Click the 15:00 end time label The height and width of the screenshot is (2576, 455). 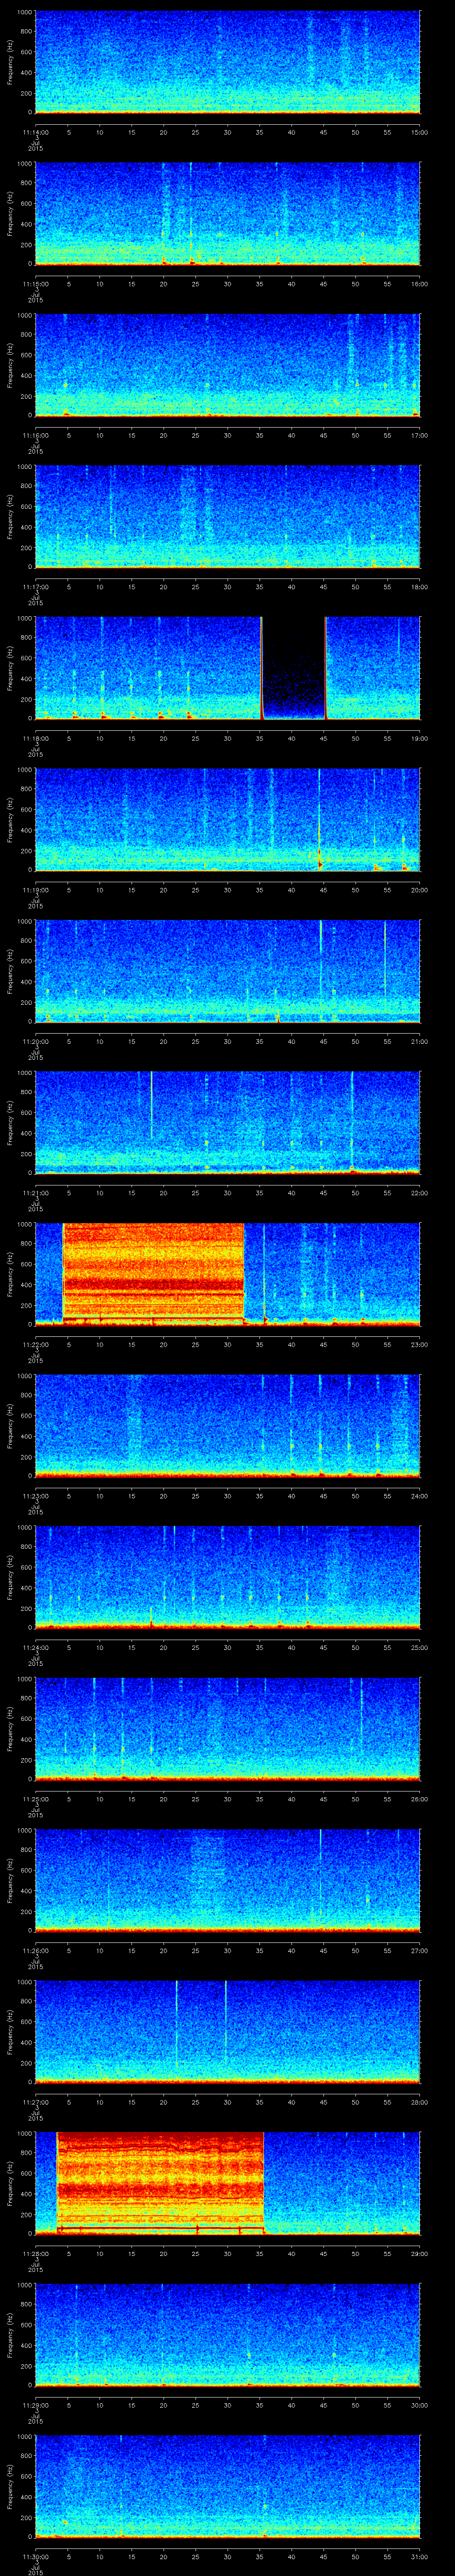pos(420,132)
